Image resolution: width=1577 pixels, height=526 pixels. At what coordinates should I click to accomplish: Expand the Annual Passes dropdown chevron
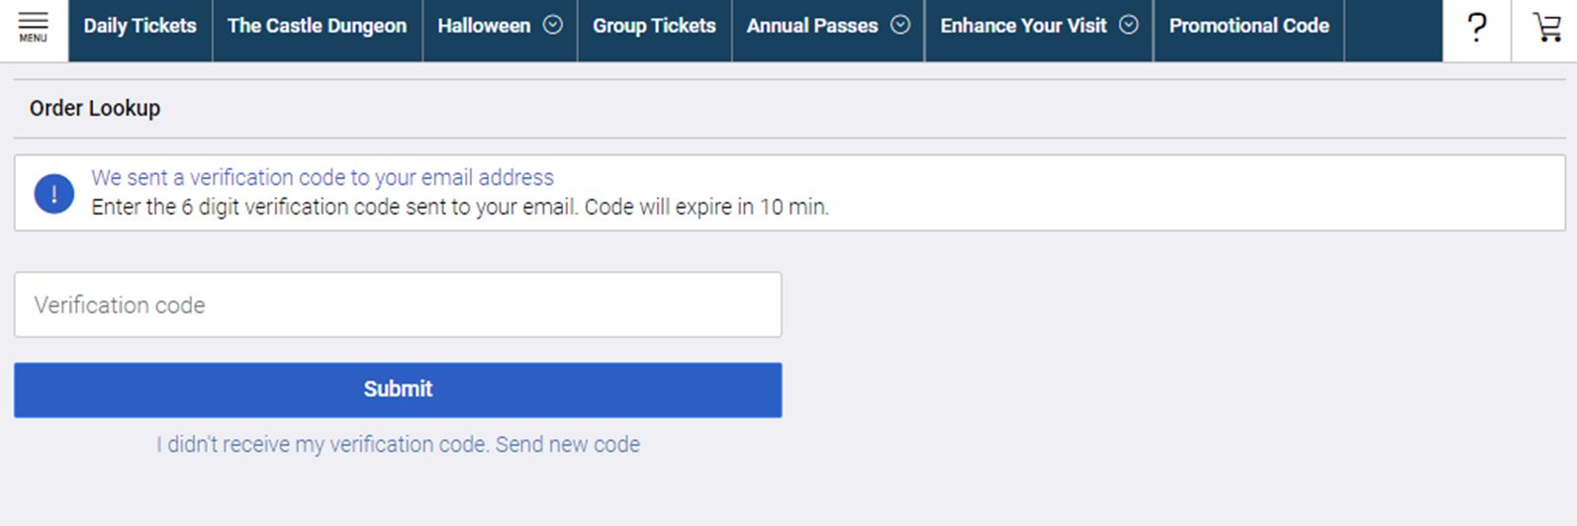[900, 25]
